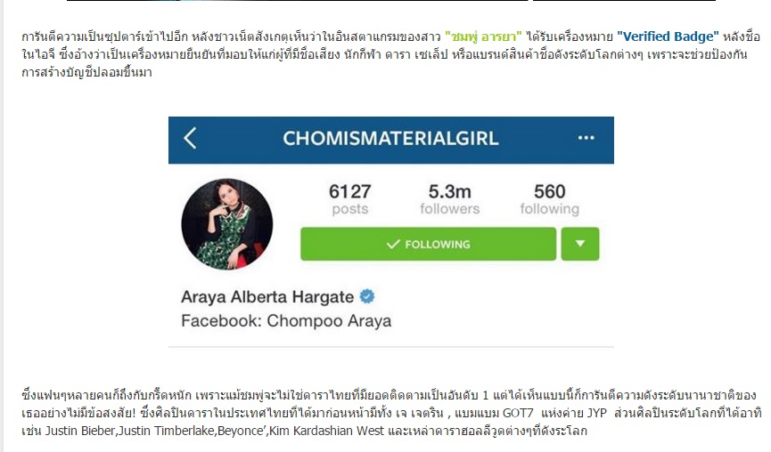Click the Facebook: Chompoo Araya bio line

coord(286,321)
